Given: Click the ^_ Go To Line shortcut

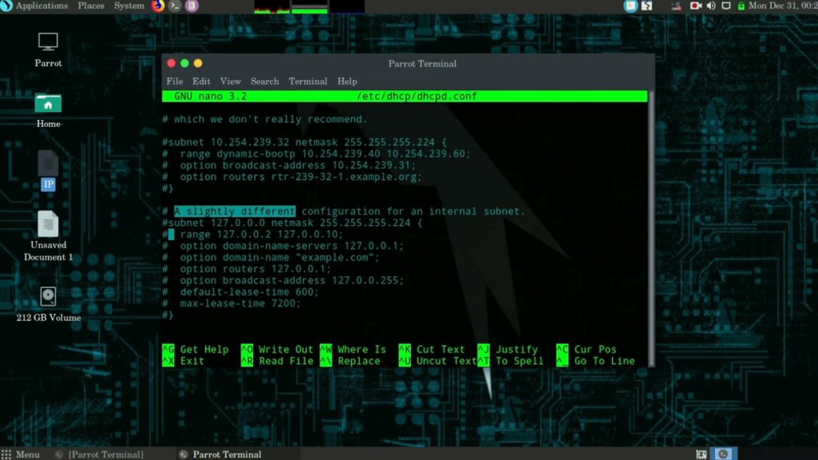Looking at the screenshot, I should coord(596,361).
